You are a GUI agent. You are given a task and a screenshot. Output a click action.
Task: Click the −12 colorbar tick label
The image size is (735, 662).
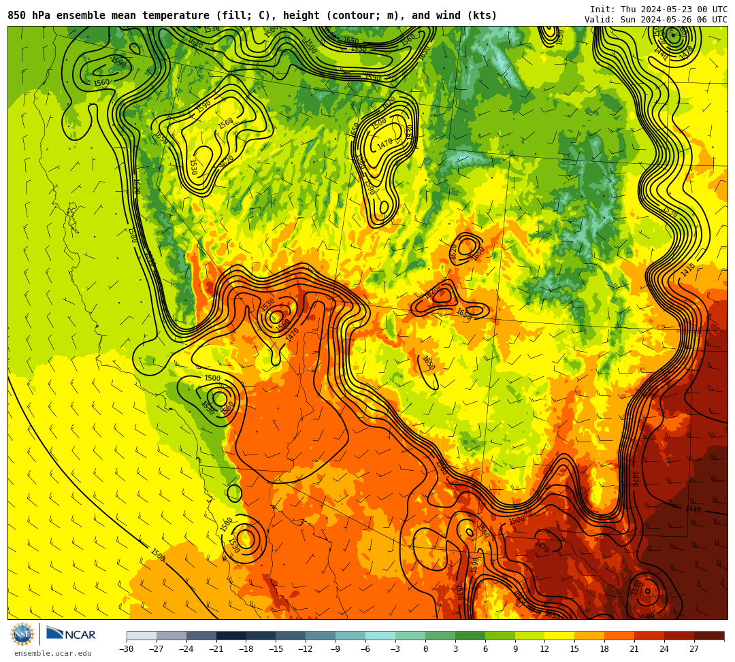[306, 649]
